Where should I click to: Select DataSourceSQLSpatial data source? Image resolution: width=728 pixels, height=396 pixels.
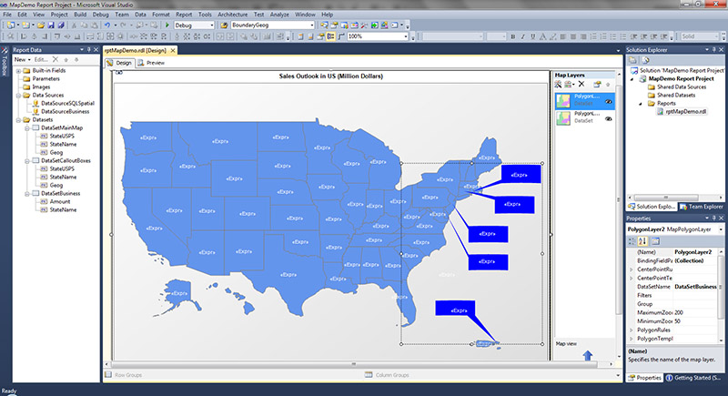[67, 103]
